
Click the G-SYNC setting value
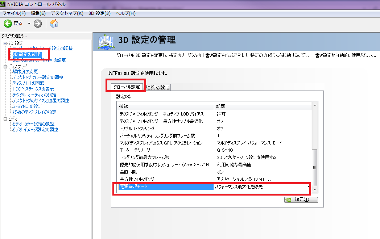point(225,150)
